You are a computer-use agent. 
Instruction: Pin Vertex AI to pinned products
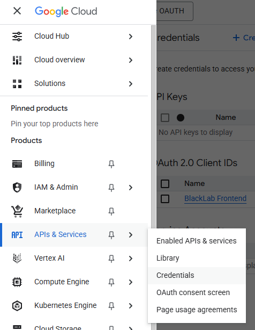111,259
